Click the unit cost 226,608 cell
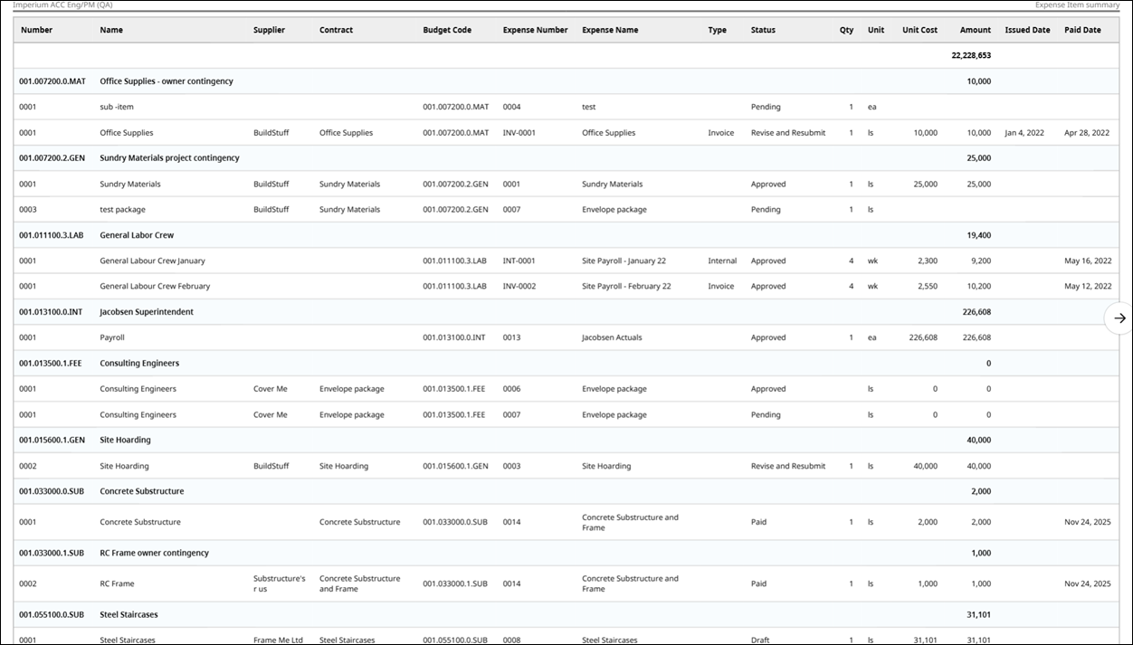 923,337
